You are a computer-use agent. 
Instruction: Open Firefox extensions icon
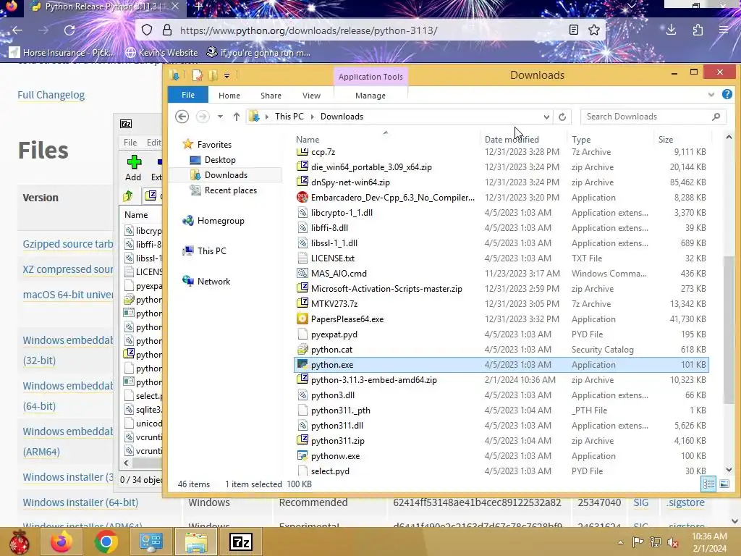click(698, 30)
